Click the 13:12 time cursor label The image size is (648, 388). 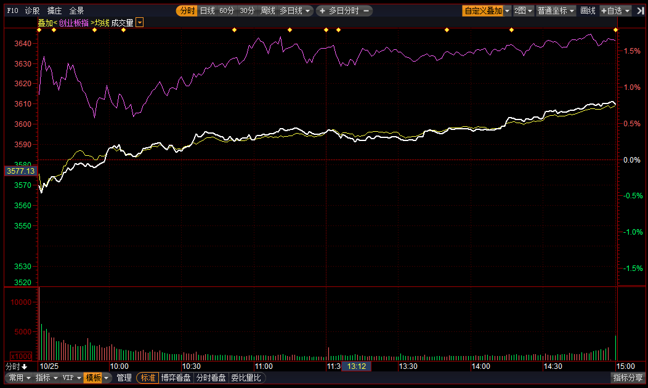pos(356,366)
